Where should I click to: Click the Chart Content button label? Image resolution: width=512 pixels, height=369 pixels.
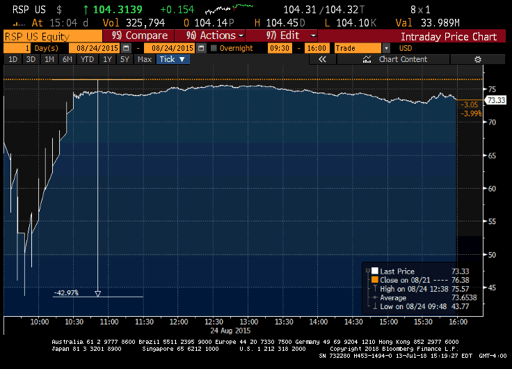pyautogui.click(x=403, y=59)
